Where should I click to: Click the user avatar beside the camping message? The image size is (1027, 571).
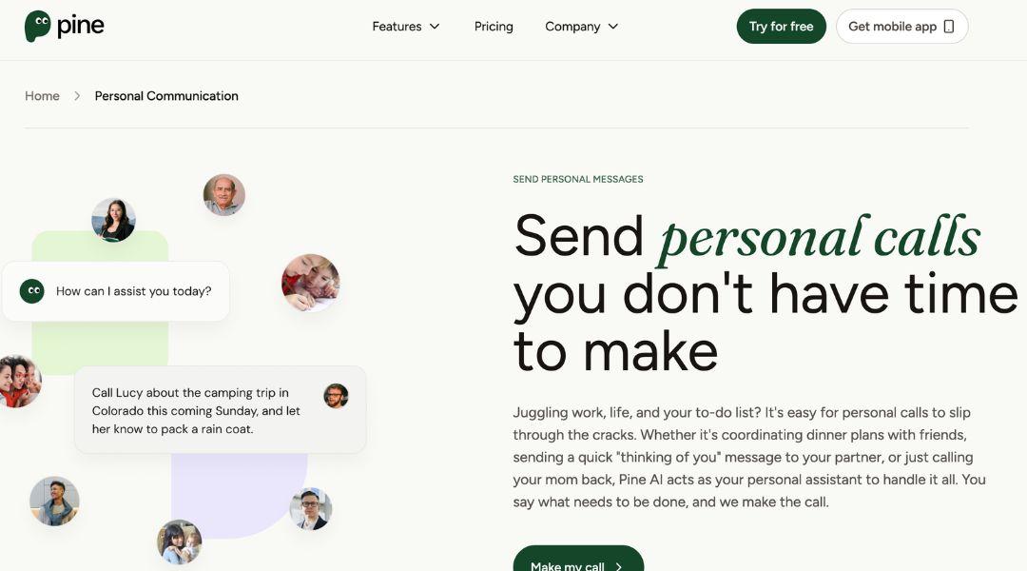(336, 396)
